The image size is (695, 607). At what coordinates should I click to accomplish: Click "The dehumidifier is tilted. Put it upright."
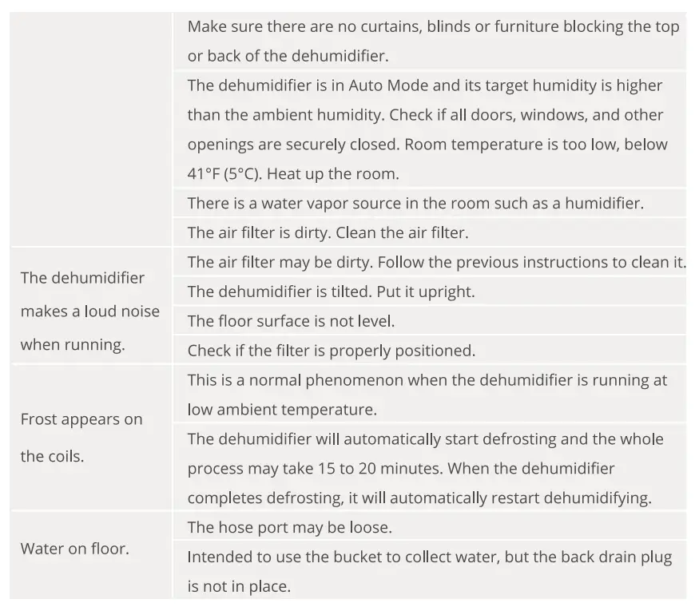pos(331,292)
